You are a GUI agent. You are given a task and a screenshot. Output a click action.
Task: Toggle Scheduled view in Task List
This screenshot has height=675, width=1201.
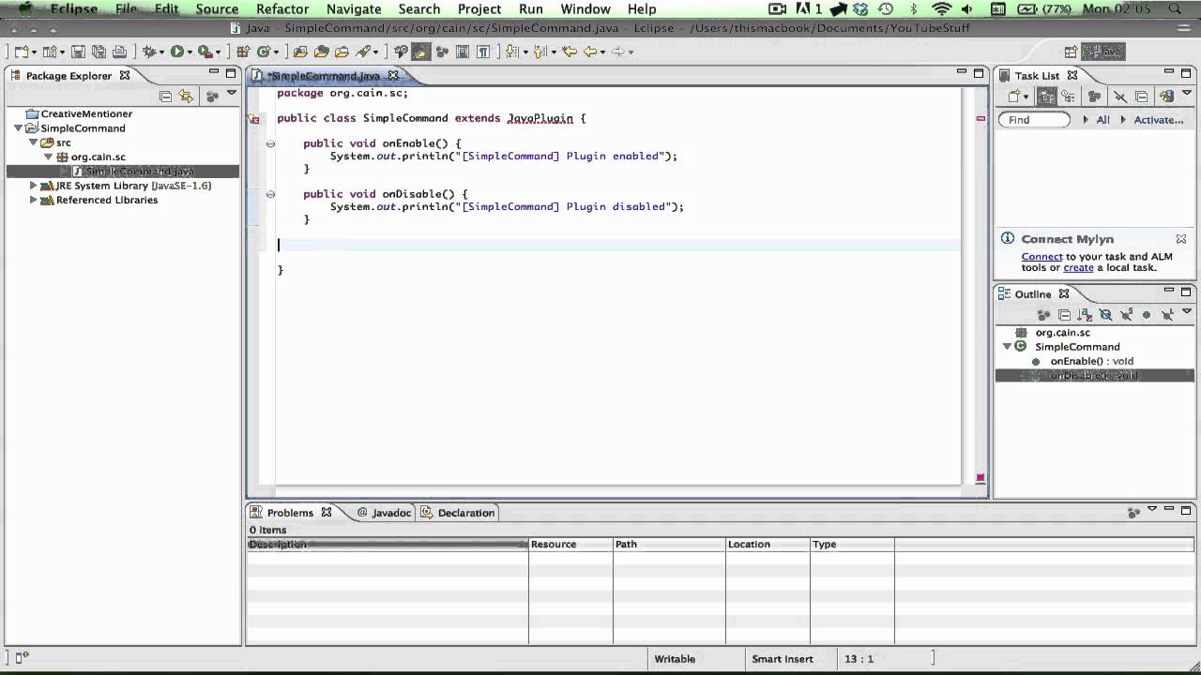[x=1068, y=96]
